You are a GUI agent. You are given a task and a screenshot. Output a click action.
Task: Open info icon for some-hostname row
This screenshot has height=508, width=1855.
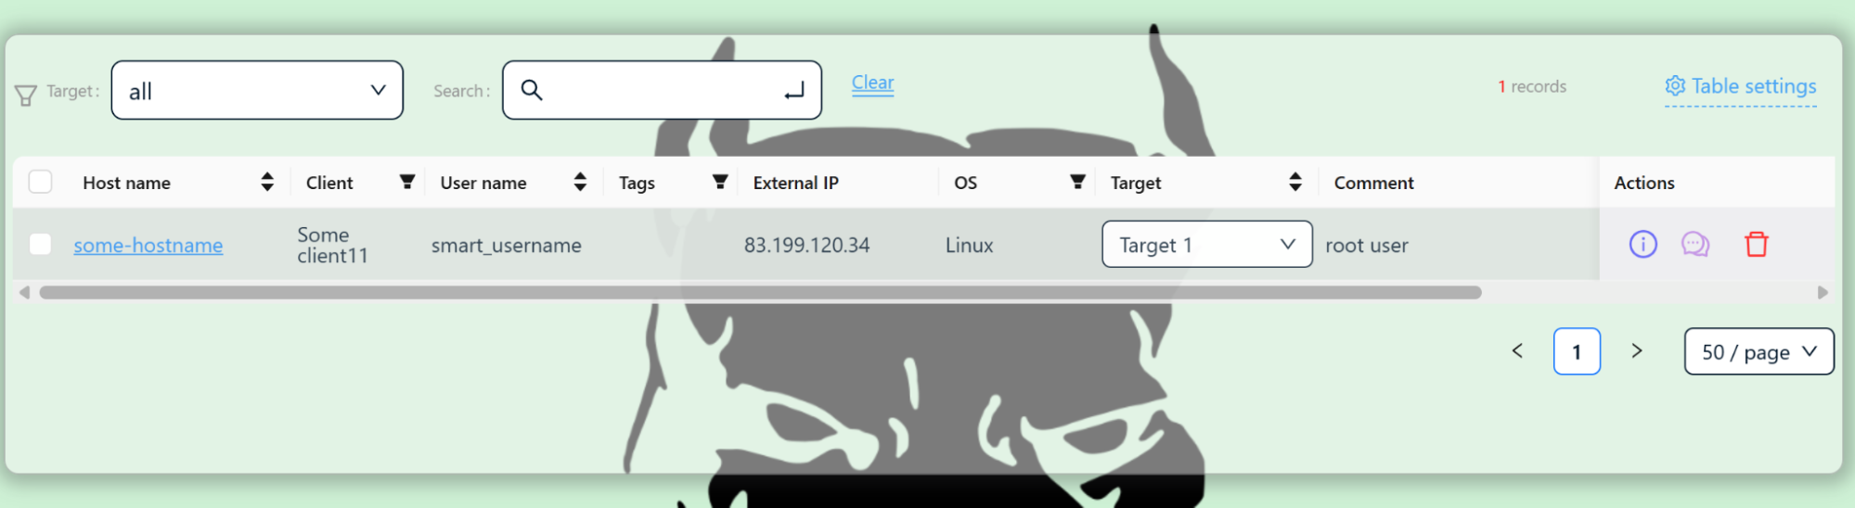(x=1642, y=245)
